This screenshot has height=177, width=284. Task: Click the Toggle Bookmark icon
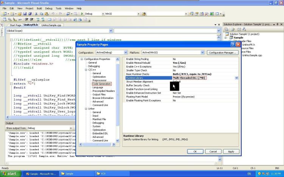49,20
